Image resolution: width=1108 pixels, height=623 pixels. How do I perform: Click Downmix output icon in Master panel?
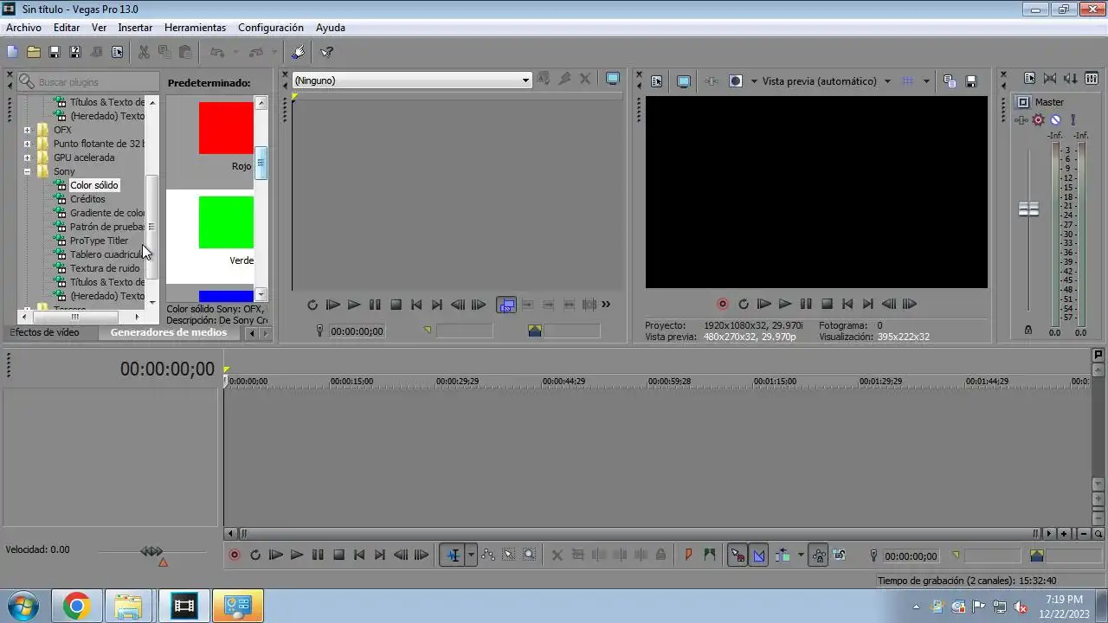point(1050,78)
